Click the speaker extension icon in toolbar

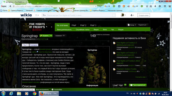click(x=128, y=6)
